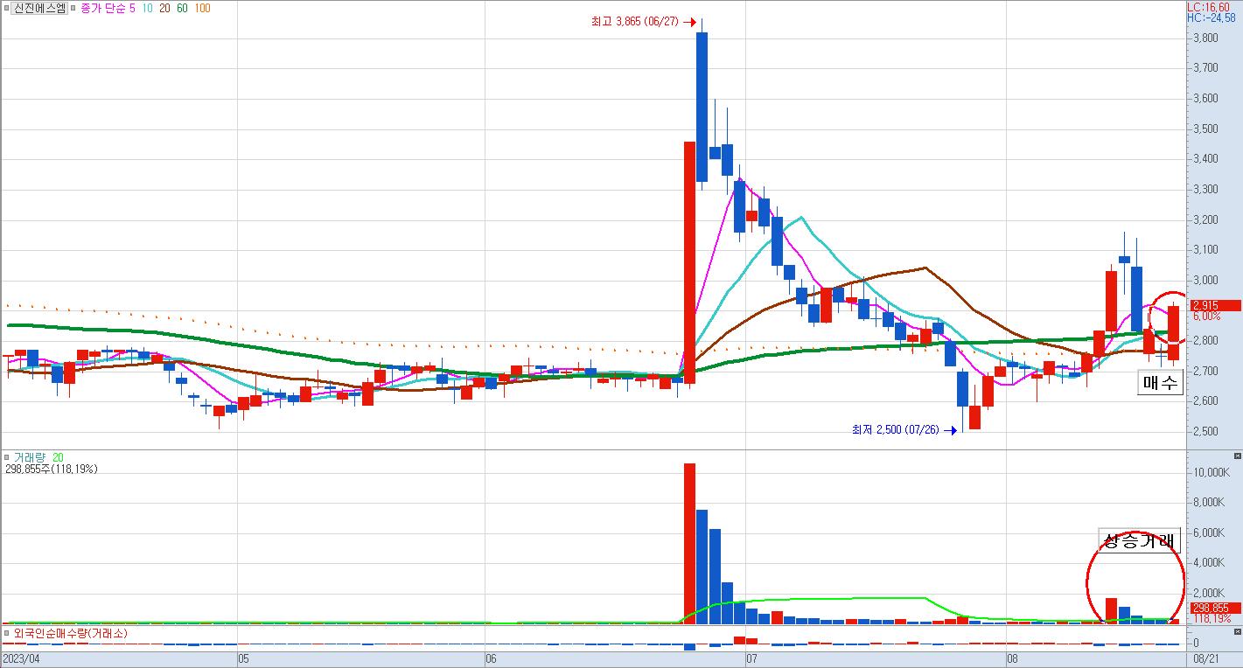Click the 10,000K volume axis label
Viewport: 1243px width, 668px height.
[x=1210, y=473]
